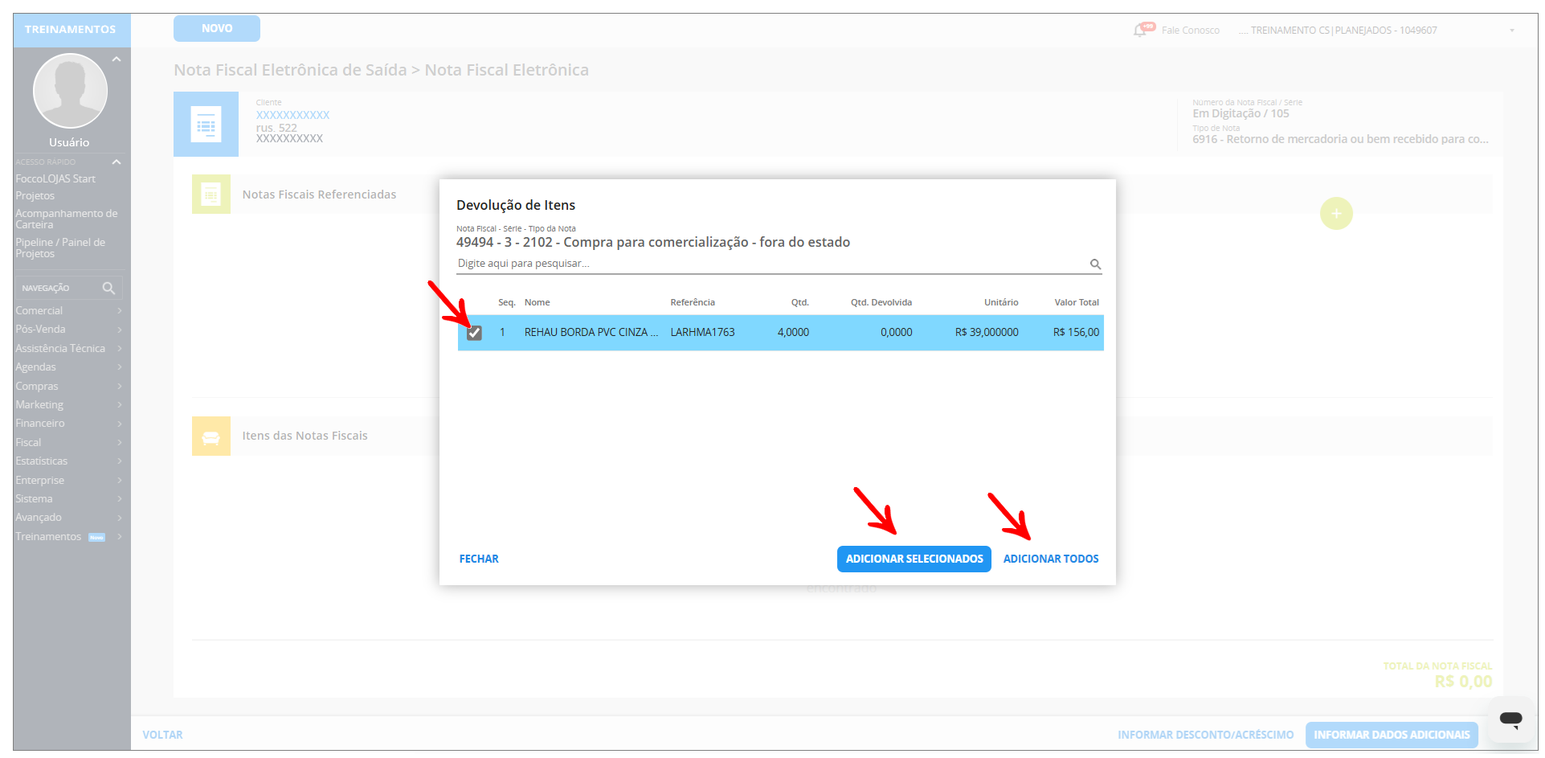This screenshot has width=1545, height=758.
Task: Open the Financeiro menu item
Action: (x=69, y=424)
